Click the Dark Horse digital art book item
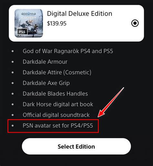153x166 pixels. [x=58, y=104]
